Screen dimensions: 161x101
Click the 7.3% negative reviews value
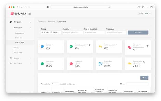(77, 66)
